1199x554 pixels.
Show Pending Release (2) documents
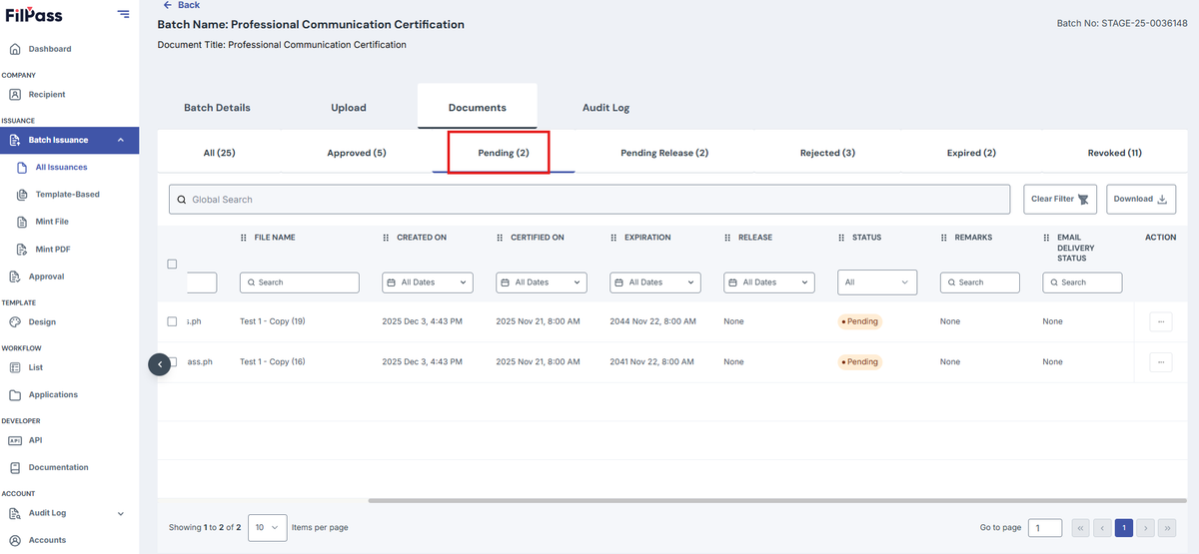pos(664,153)
